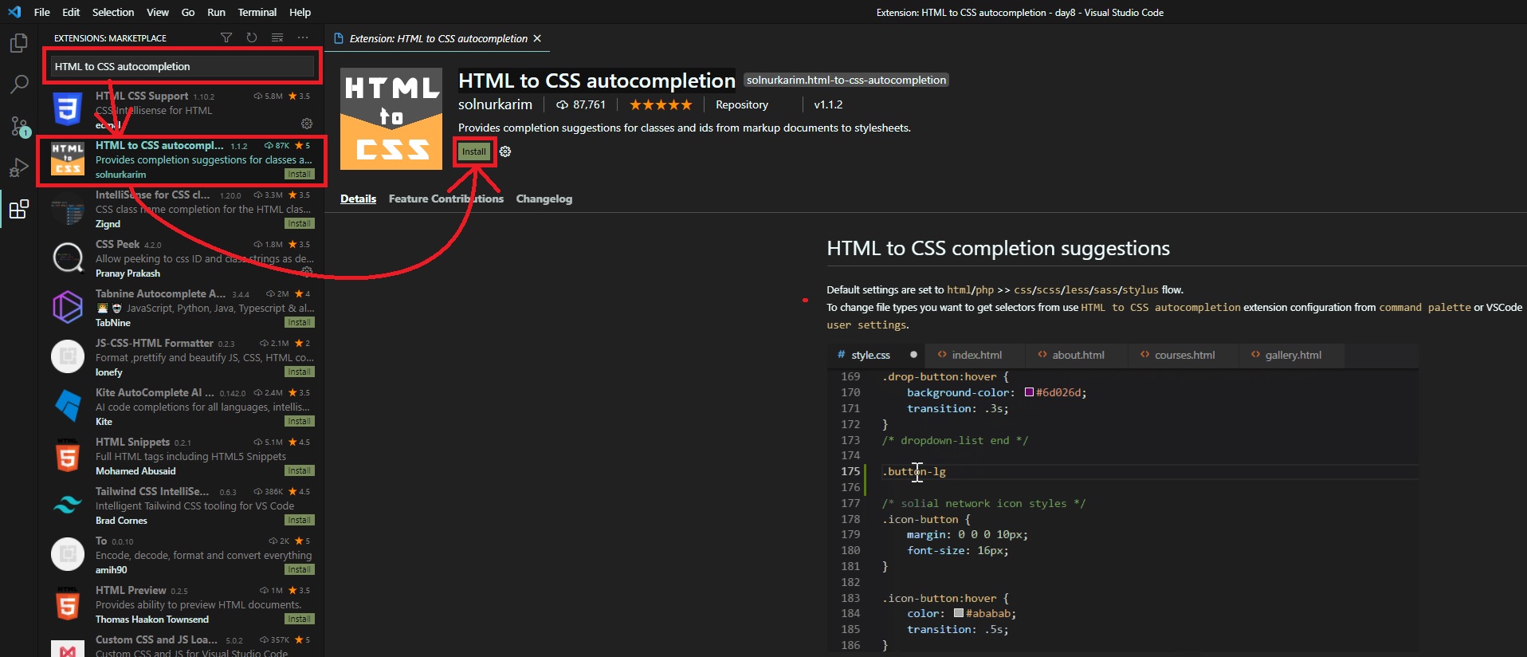Screen dimensions: 1527x657
Task: Open the Extensions view icon
Action: 19,210
